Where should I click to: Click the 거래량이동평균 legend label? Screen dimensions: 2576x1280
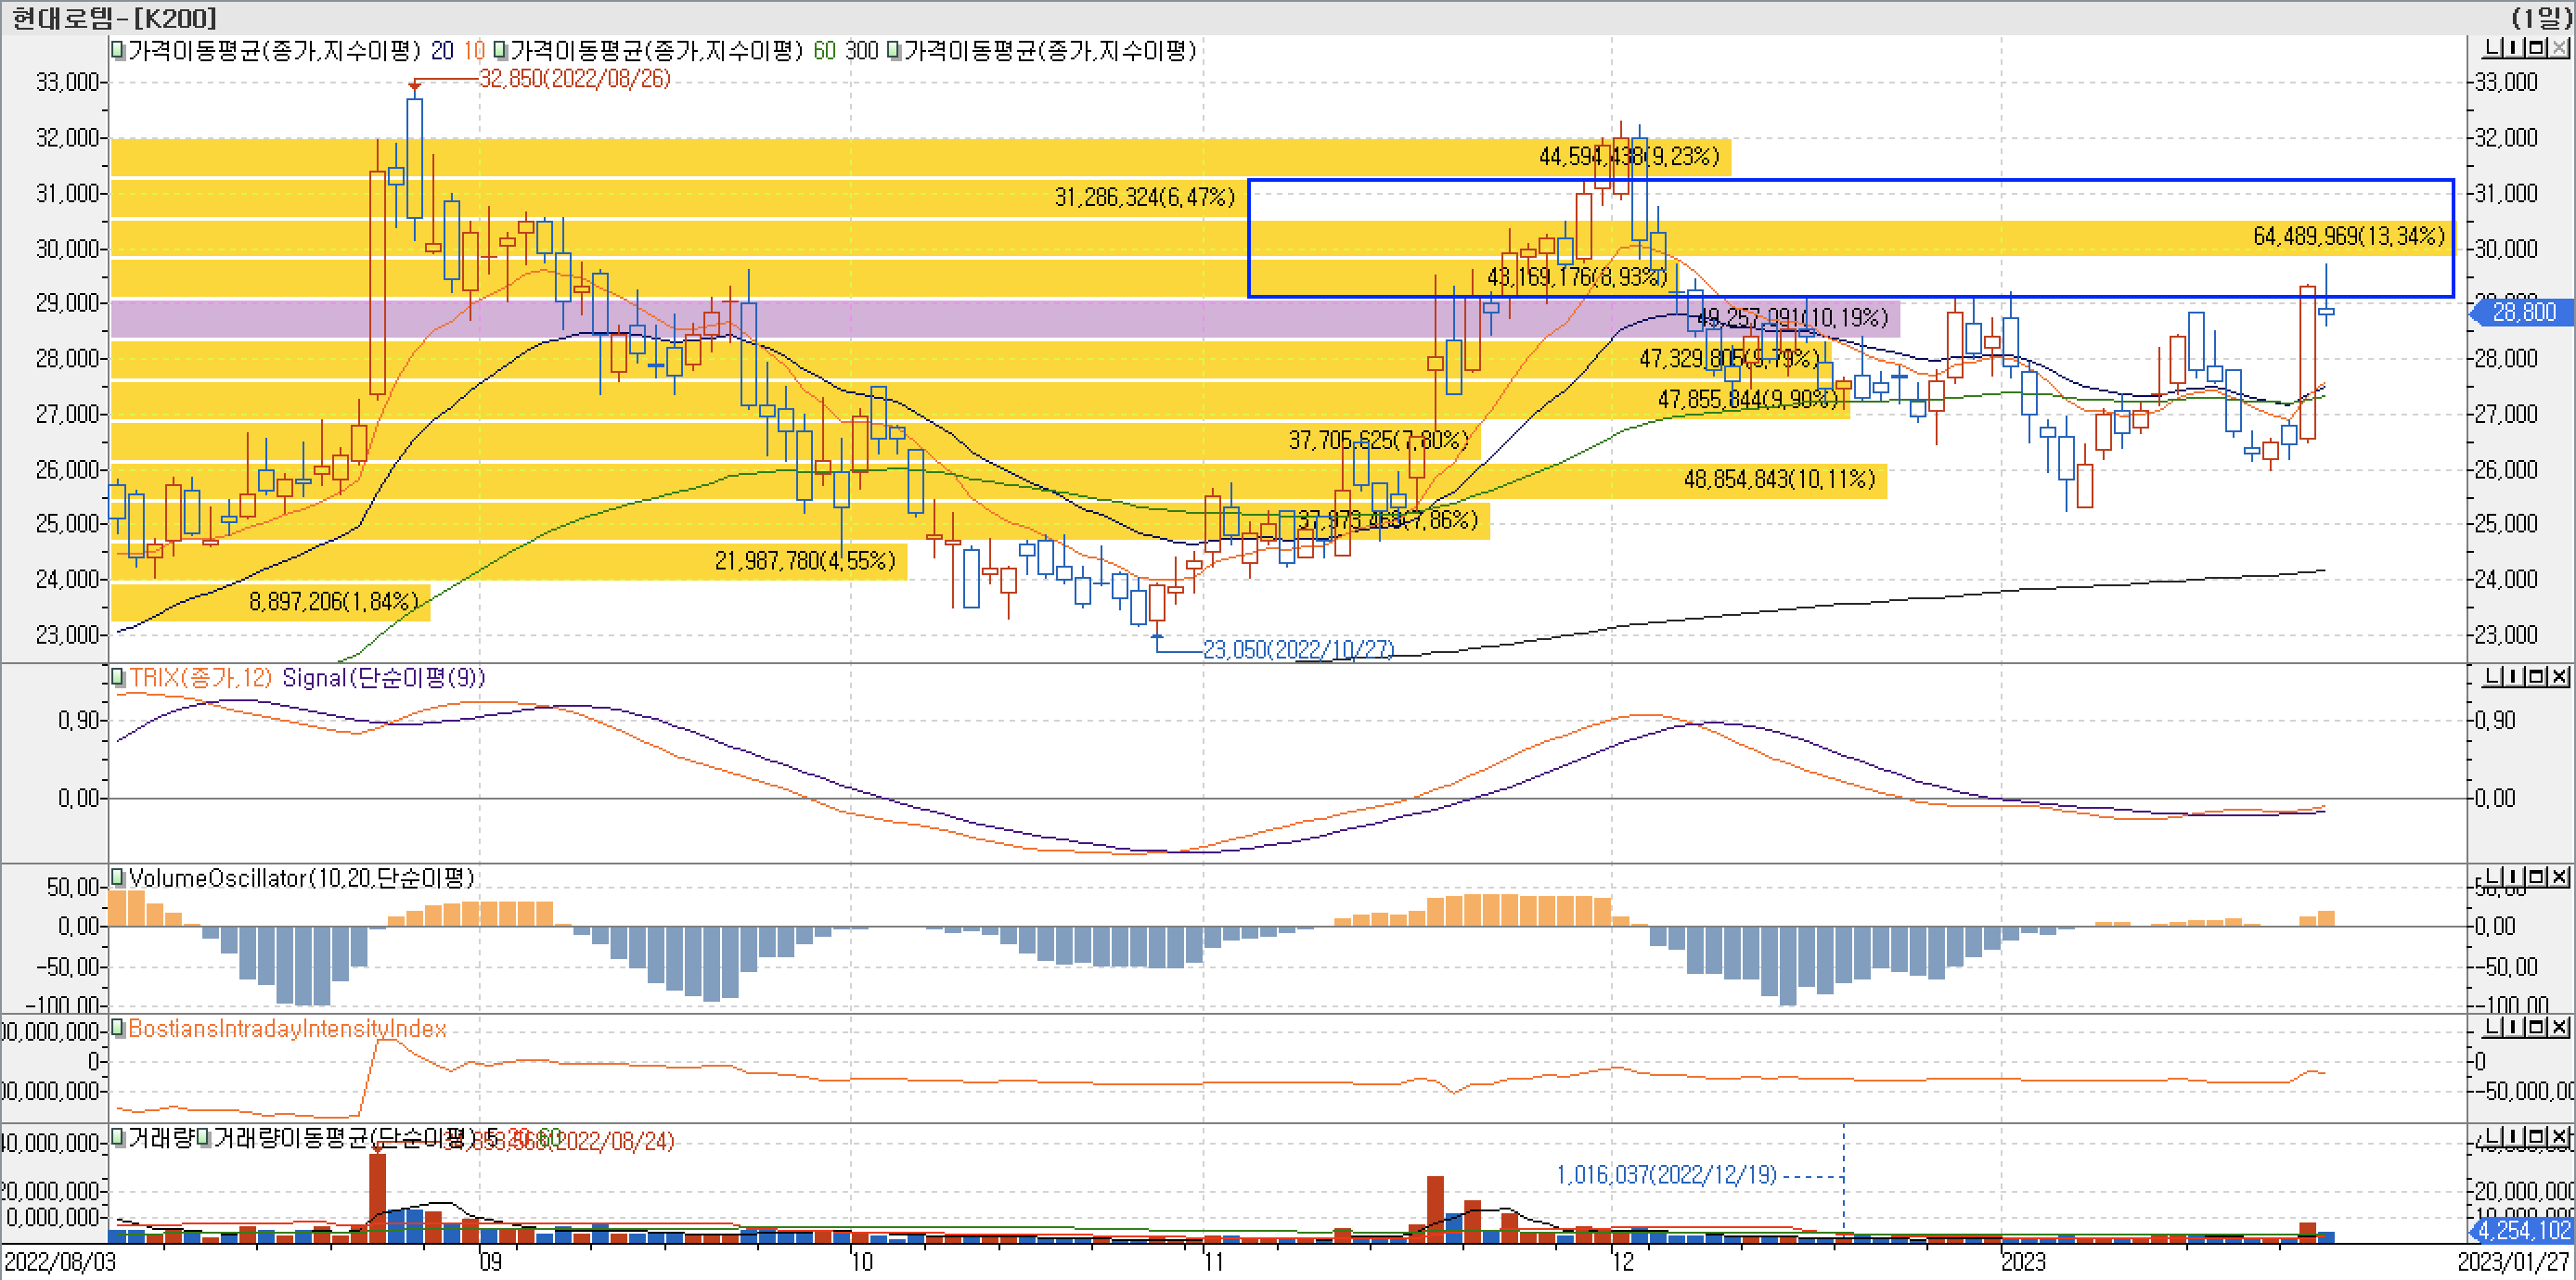pyautogui.click(x=290, y=1137)
